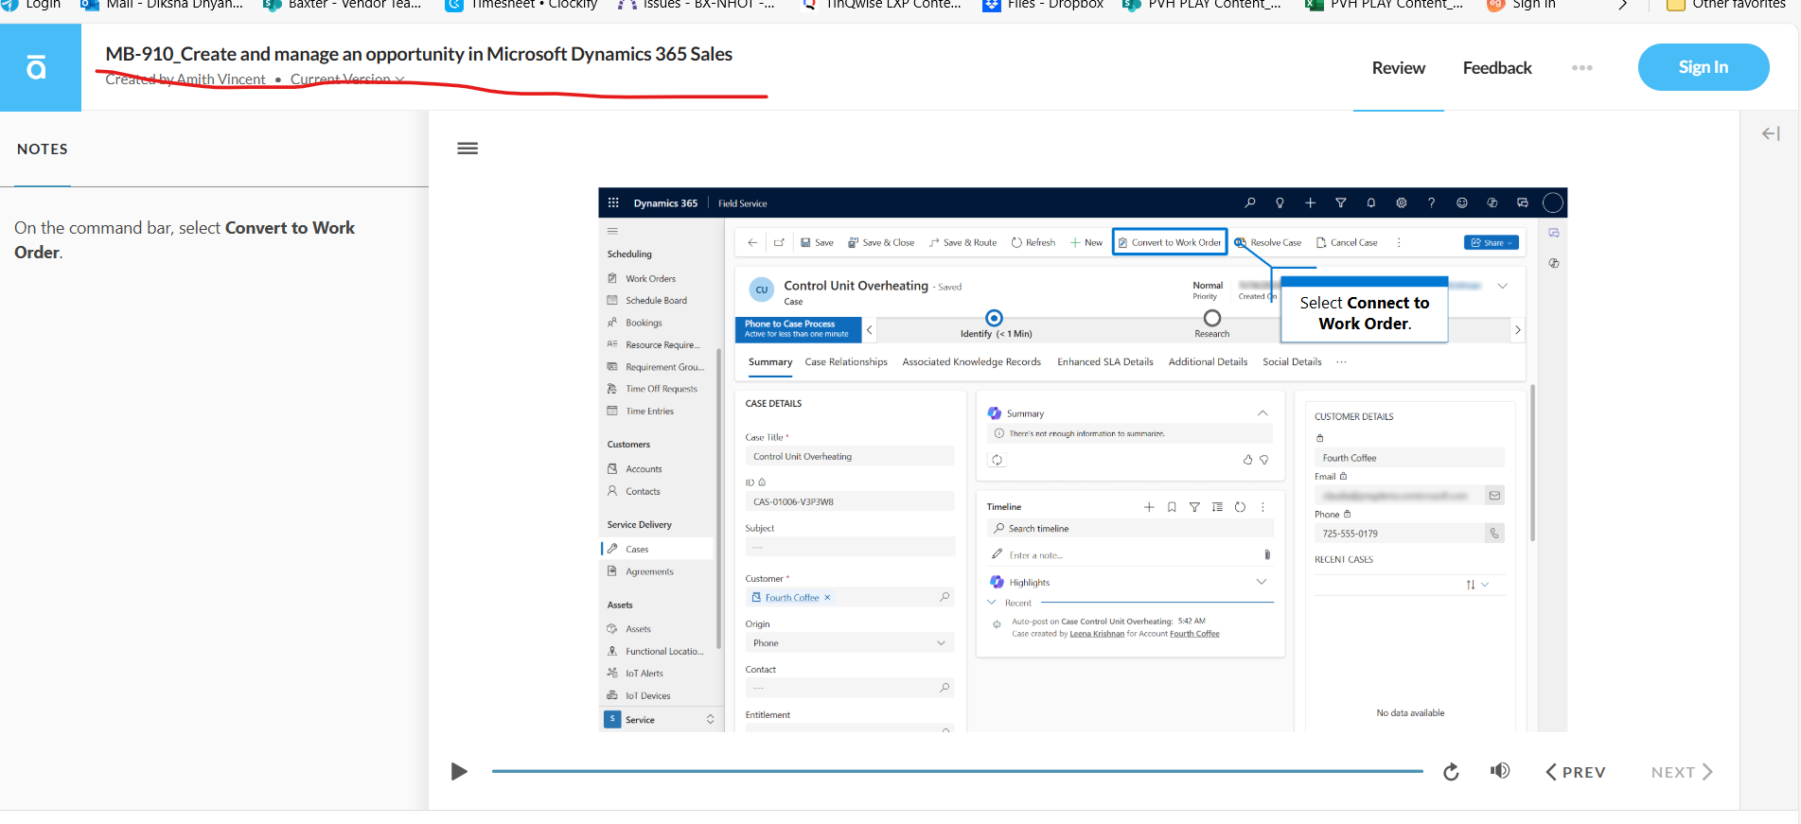The height and width of the screenshot is (824, 1801).
Task: Collapse the Highlights section chevron
Action: coord(1262,582)
